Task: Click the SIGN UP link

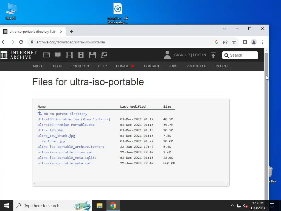Action: (x=182, y=55)
